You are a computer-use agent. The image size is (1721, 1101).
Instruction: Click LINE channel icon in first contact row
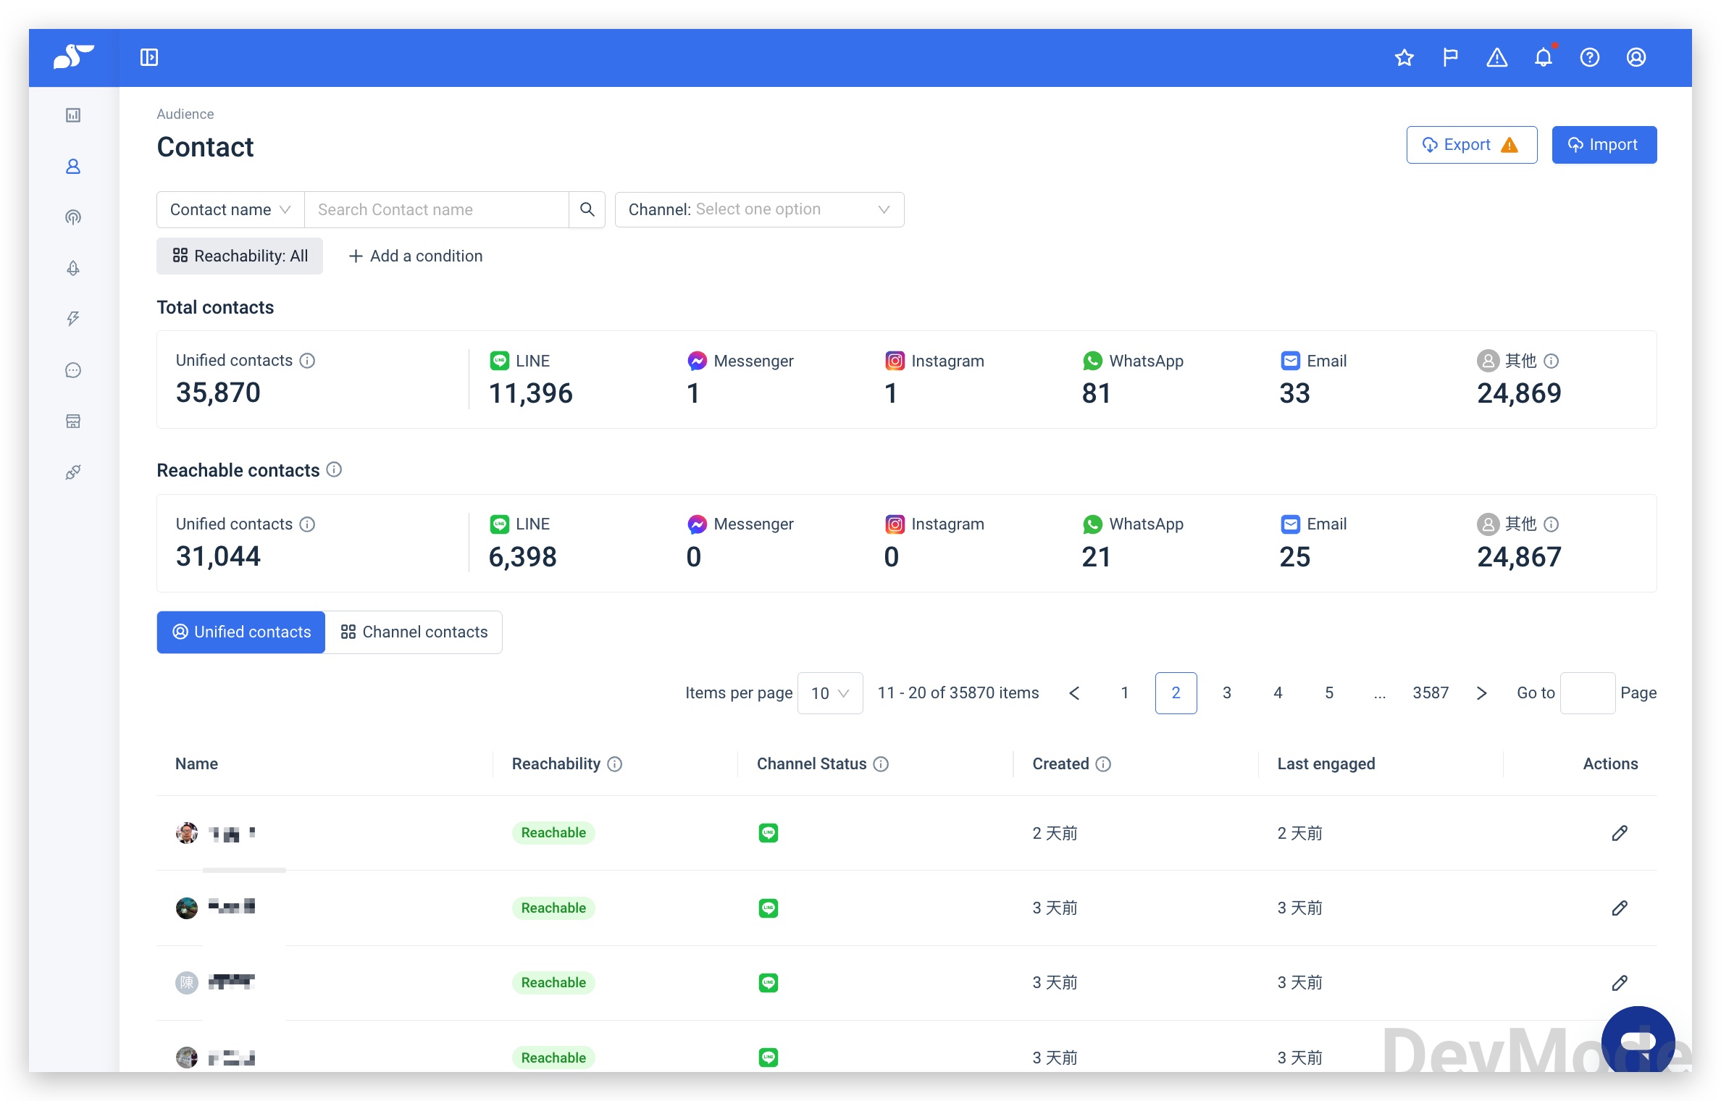pyautogui.click(x=769, y=833)
